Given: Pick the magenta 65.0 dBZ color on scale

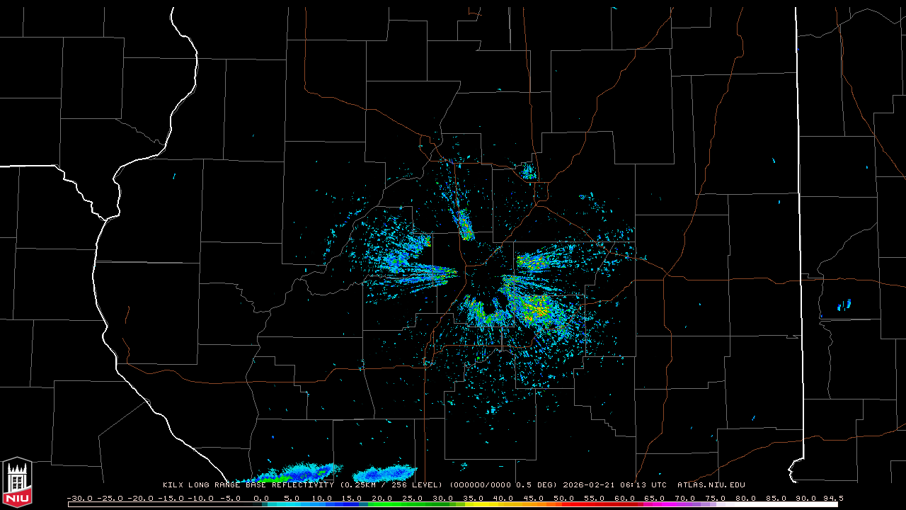Looking at the screenshot, I should tap(655, 504).
